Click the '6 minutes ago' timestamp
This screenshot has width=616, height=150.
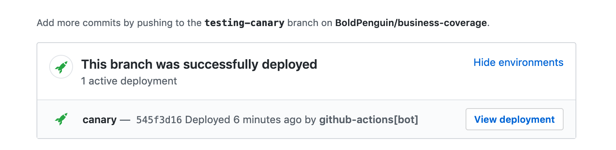(x=268, y=120)
